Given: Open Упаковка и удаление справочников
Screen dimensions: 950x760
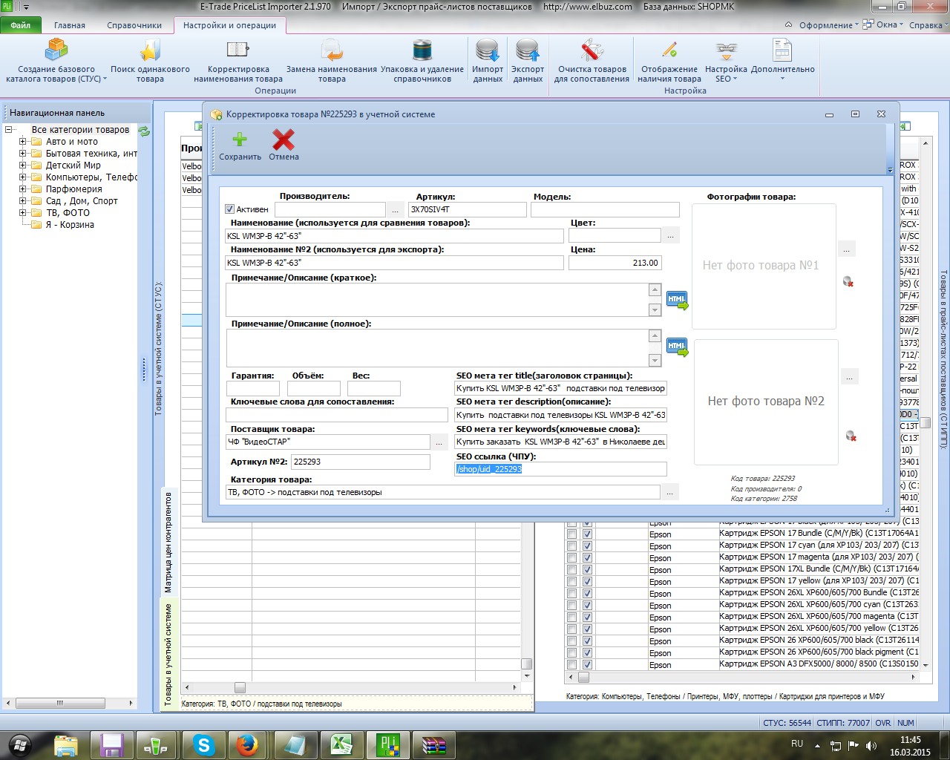Looking at the screenshot, I should (x=422, y=61).
